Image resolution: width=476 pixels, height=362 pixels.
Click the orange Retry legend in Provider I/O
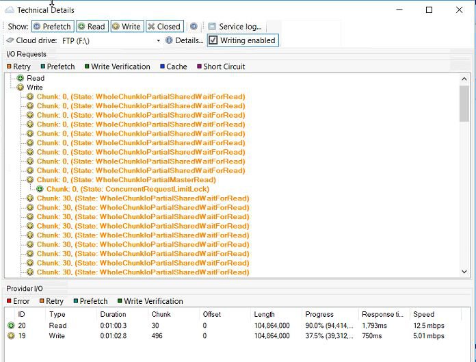[x=51, y=301]
